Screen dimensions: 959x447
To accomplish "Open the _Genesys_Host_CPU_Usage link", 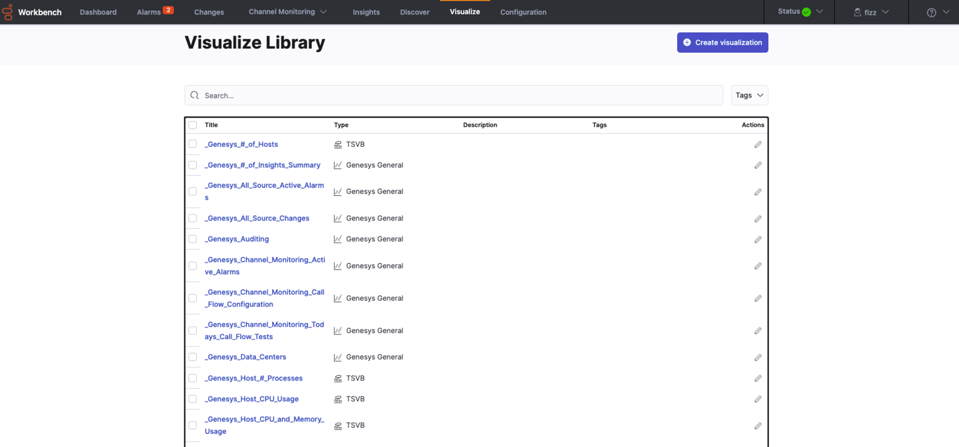I will (x=252, y=399).
